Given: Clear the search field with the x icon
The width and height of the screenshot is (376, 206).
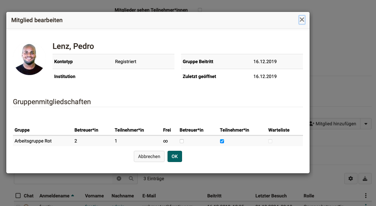Looking at the screenshot, I should coord(119,179).
